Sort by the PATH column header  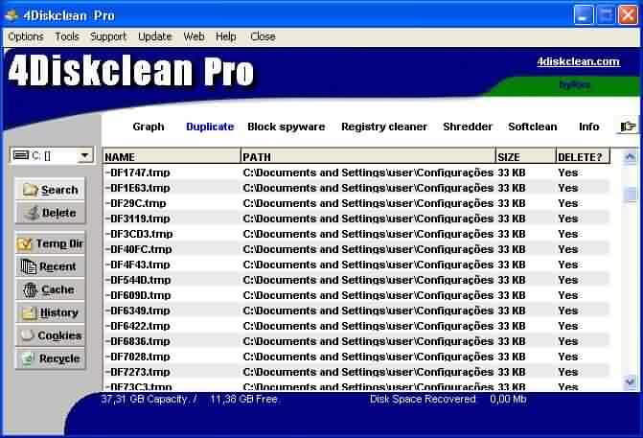pyautogui.click(x=368, y=157)
